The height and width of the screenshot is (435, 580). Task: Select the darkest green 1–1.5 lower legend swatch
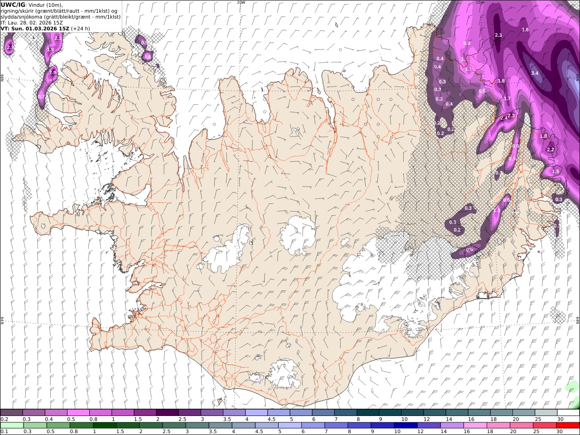pos(105,425)
